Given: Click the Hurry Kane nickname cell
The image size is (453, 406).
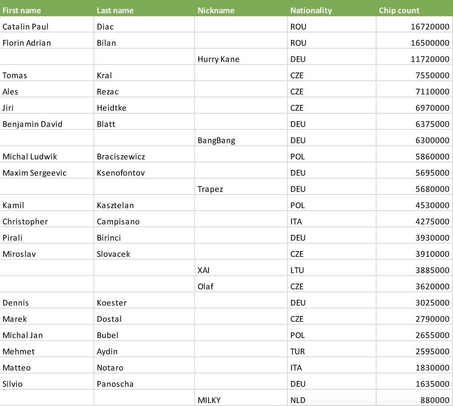Looking at the screenshot, I should click(x=218, y=59).
